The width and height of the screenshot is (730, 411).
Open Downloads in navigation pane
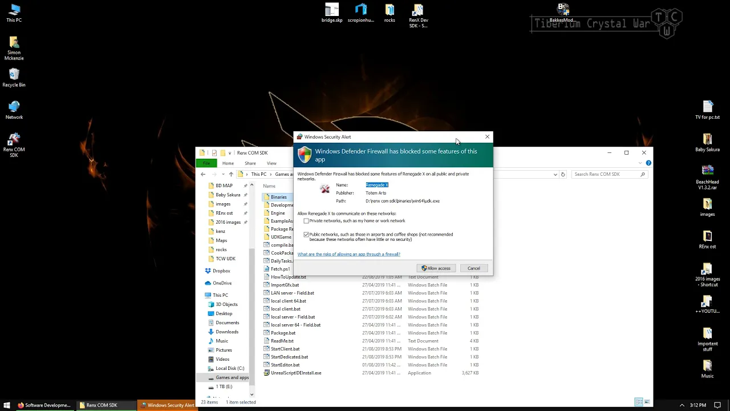coord(227,332)
